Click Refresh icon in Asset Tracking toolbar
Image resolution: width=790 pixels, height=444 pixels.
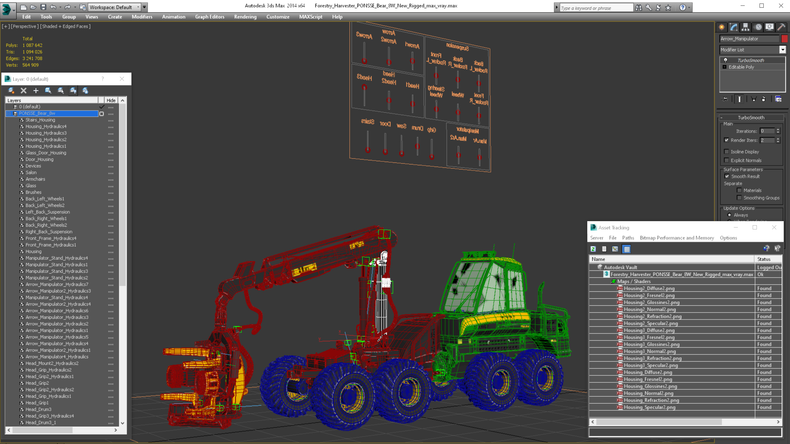coord(593,249)
